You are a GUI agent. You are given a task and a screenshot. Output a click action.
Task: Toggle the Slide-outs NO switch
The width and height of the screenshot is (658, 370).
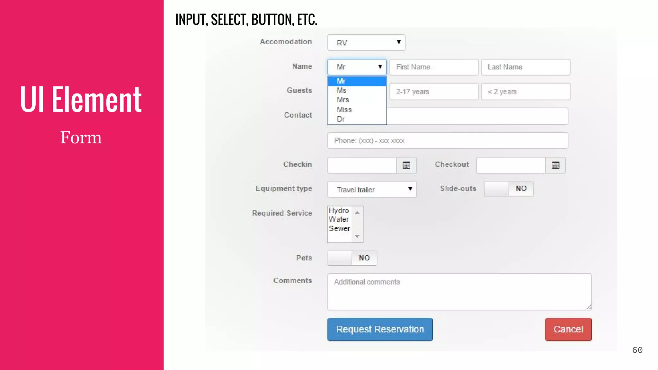(509, 189)
